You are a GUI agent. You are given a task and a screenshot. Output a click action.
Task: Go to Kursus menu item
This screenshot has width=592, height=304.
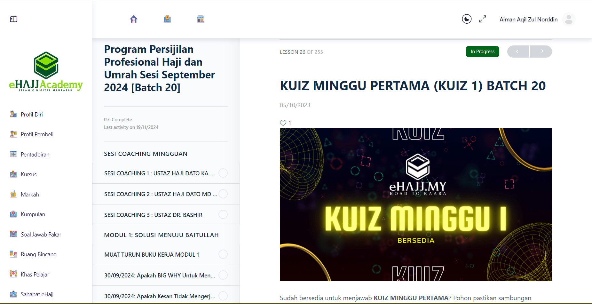(29, 174)
